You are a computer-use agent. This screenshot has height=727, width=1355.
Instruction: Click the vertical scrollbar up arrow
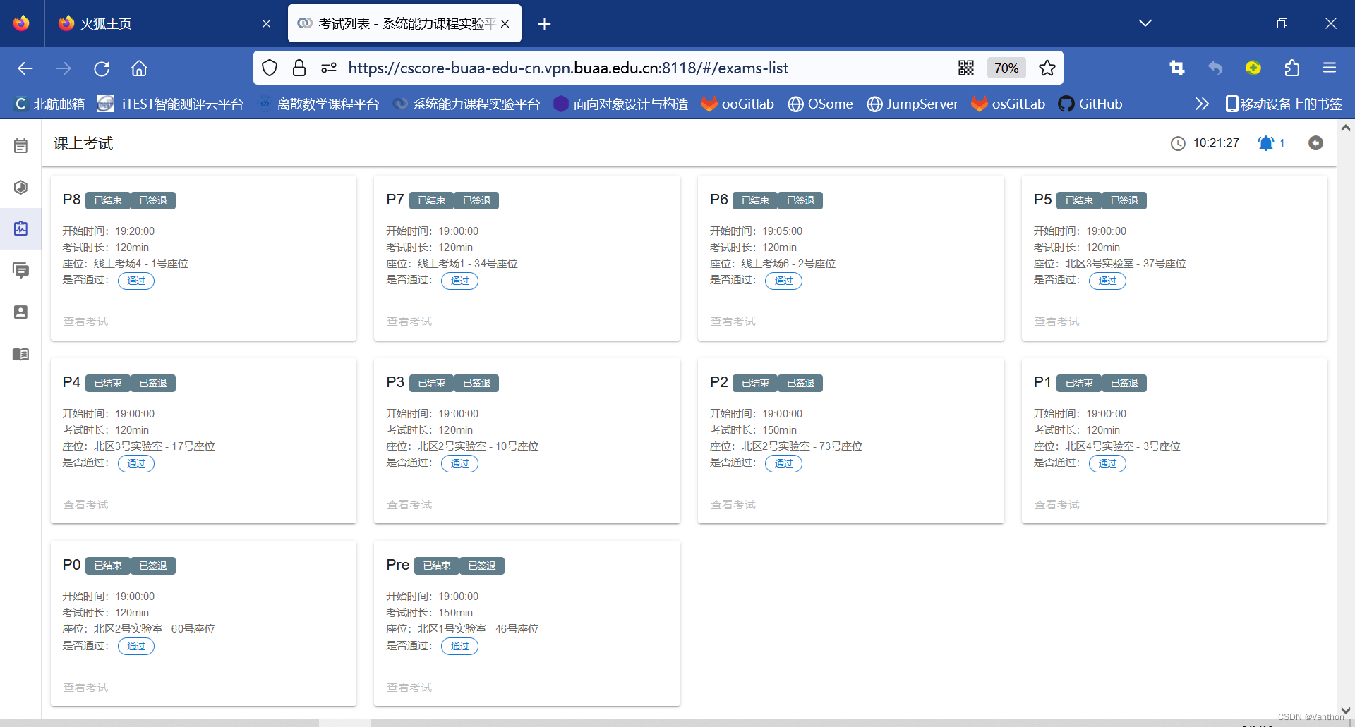pyautogui.click(x=1345, y=128)
